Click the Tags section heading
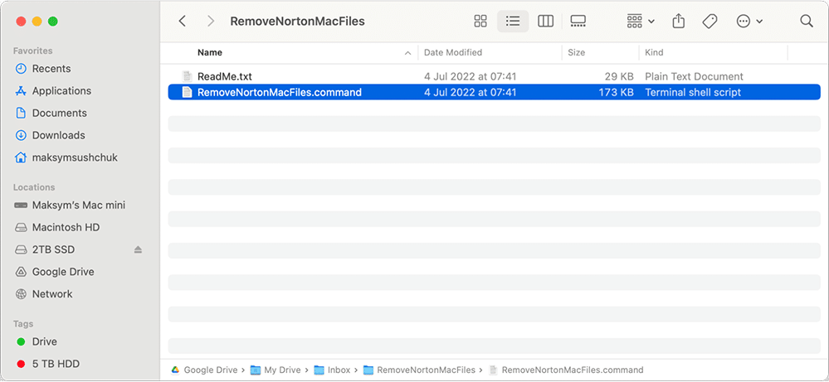 pos(23,324)
